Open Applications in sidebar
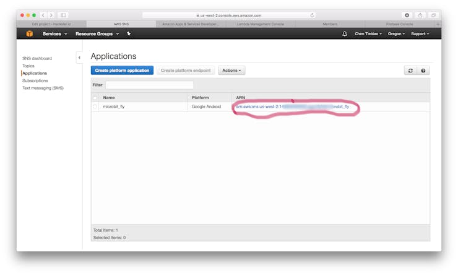 coord(35,73)
